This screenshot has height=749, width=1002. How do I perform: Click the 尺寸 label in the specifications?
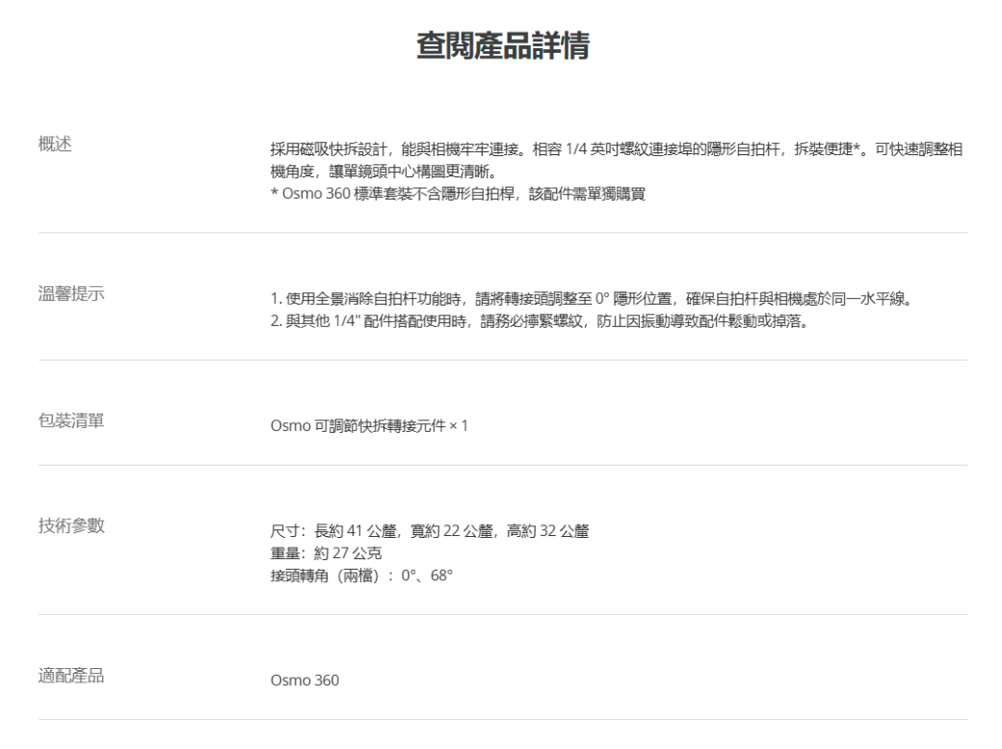[x=283, y=531]
